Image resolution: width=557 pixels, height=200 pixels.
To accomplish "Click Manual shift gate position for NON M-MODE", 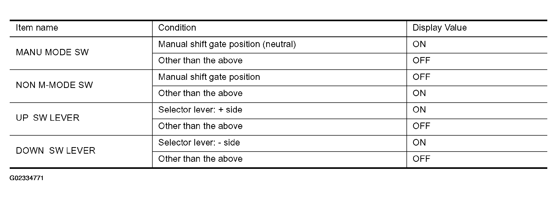I will pyautogui.click(x=209, y=77).
